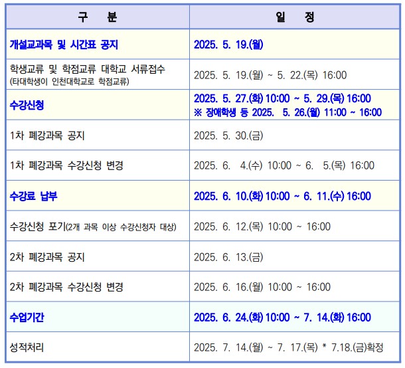Select the 1차 폐강과목 공지 label

point(47,136)
